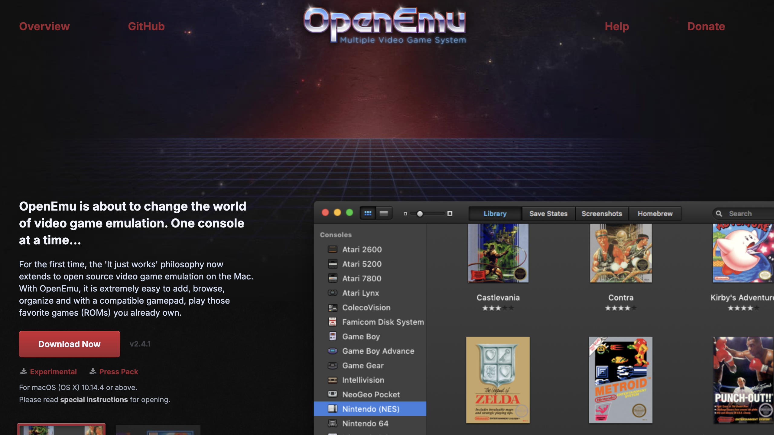Image resolution: width=774 pixels, height=435 pixels.
Task: Select Intellivision in the console list
Action: [370, 380]
